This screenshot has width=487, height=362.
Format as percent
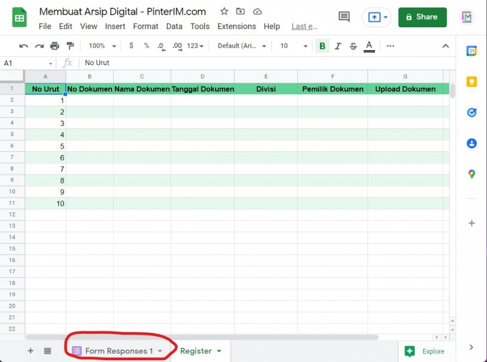pyautogui.click(x=146, y=46)
